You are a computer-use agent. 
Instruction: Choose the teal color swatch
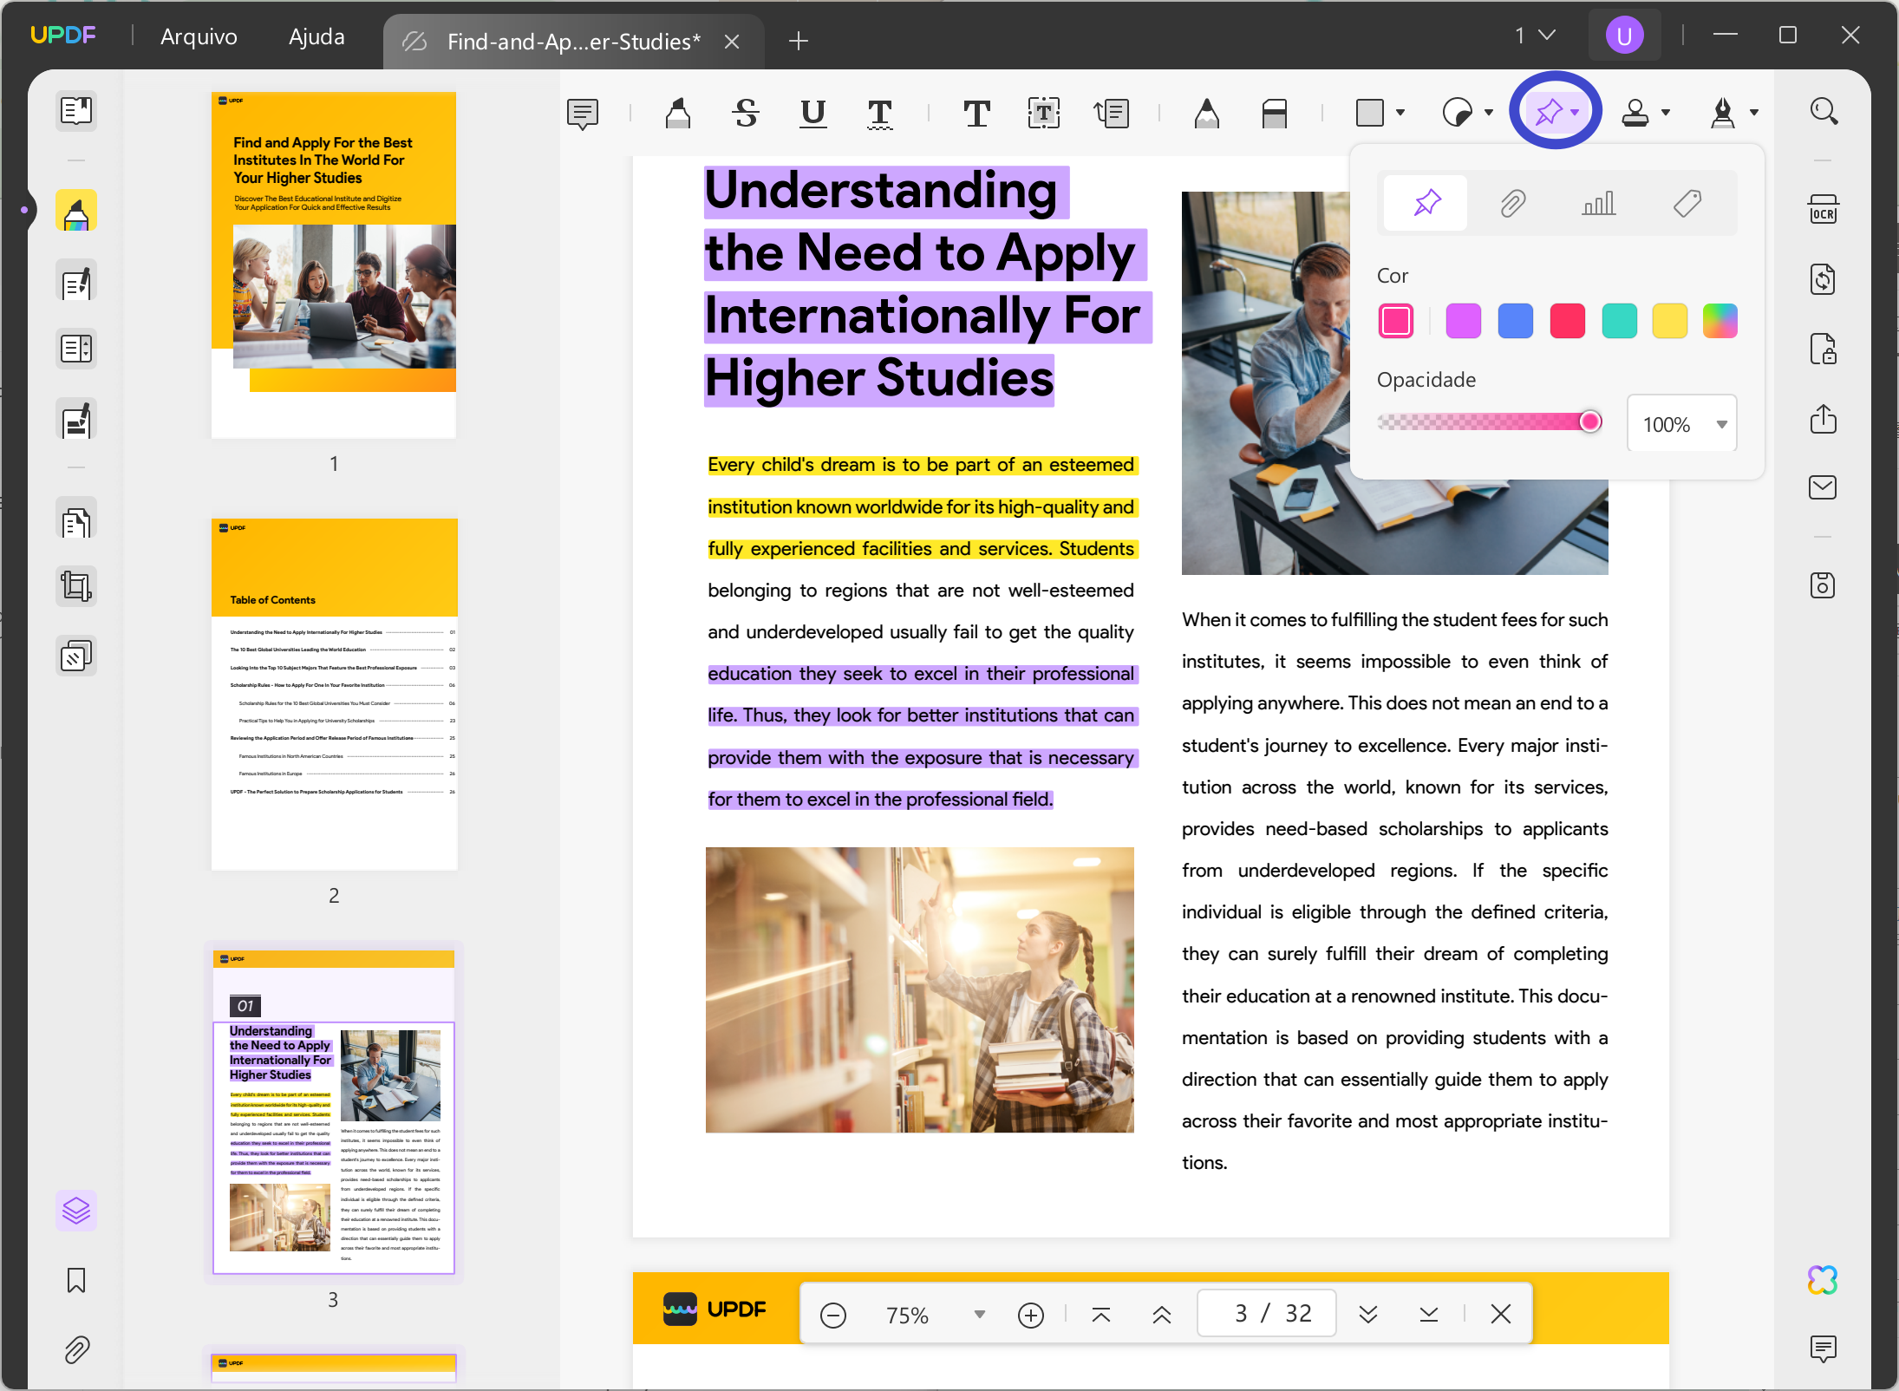(x=1618, y=321)
